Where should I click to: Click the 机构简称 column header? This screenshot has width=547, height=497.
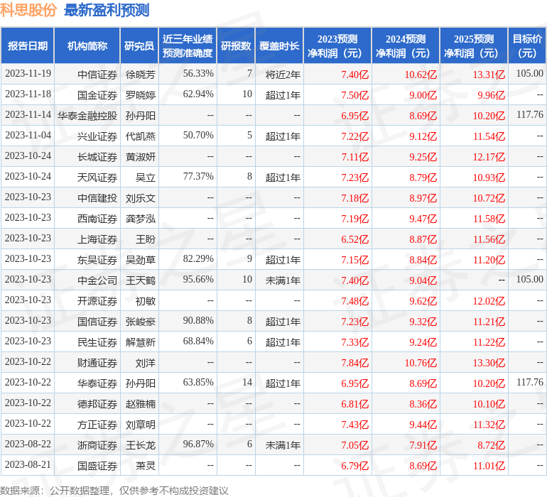87,45
